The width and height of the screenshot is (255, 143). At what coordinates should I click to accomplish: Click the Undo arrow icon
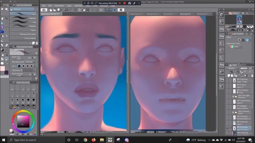pos(67,10)
